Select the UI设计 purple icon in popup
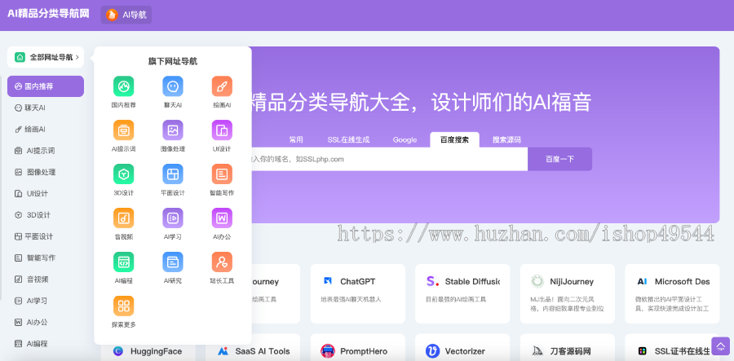This screenshot has width=734, height=361. point(222,130)
